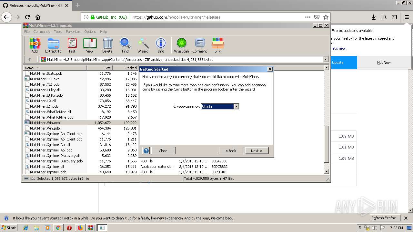Click the Back wizard button

tap(231, 150)
